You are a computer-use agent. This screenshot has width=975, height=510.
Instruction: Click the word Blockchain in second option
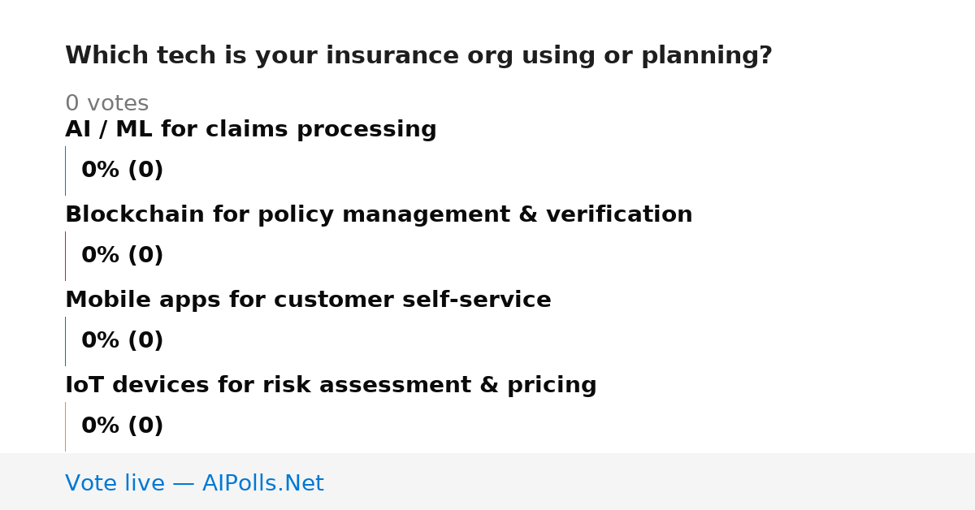pos(135,215)
